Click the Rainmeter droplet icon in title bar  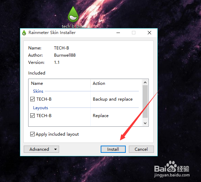(x=24, y=33)
